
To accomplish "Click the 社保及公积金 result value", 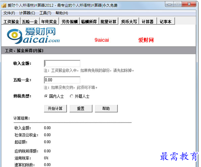I will (x=47, y=135).
